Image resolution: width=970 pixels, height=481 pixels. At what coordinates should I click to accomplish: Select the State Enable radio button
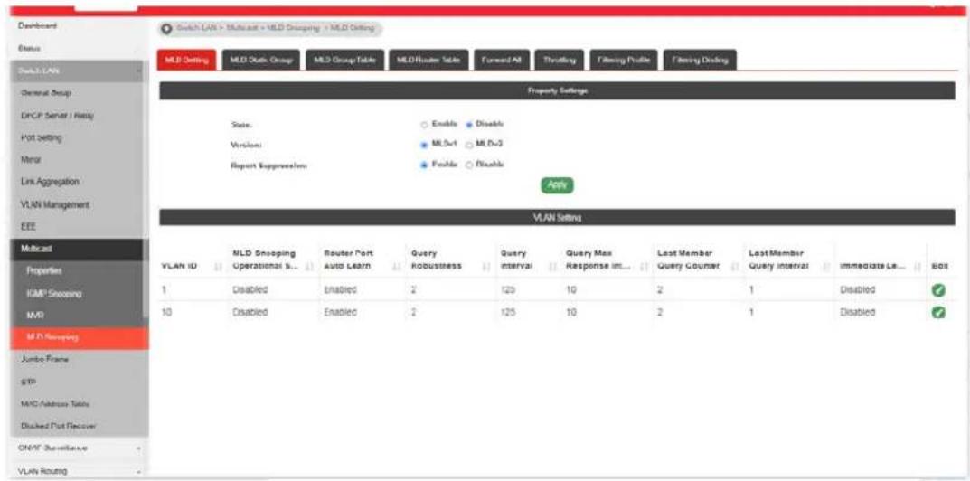[x=425, y=125]
